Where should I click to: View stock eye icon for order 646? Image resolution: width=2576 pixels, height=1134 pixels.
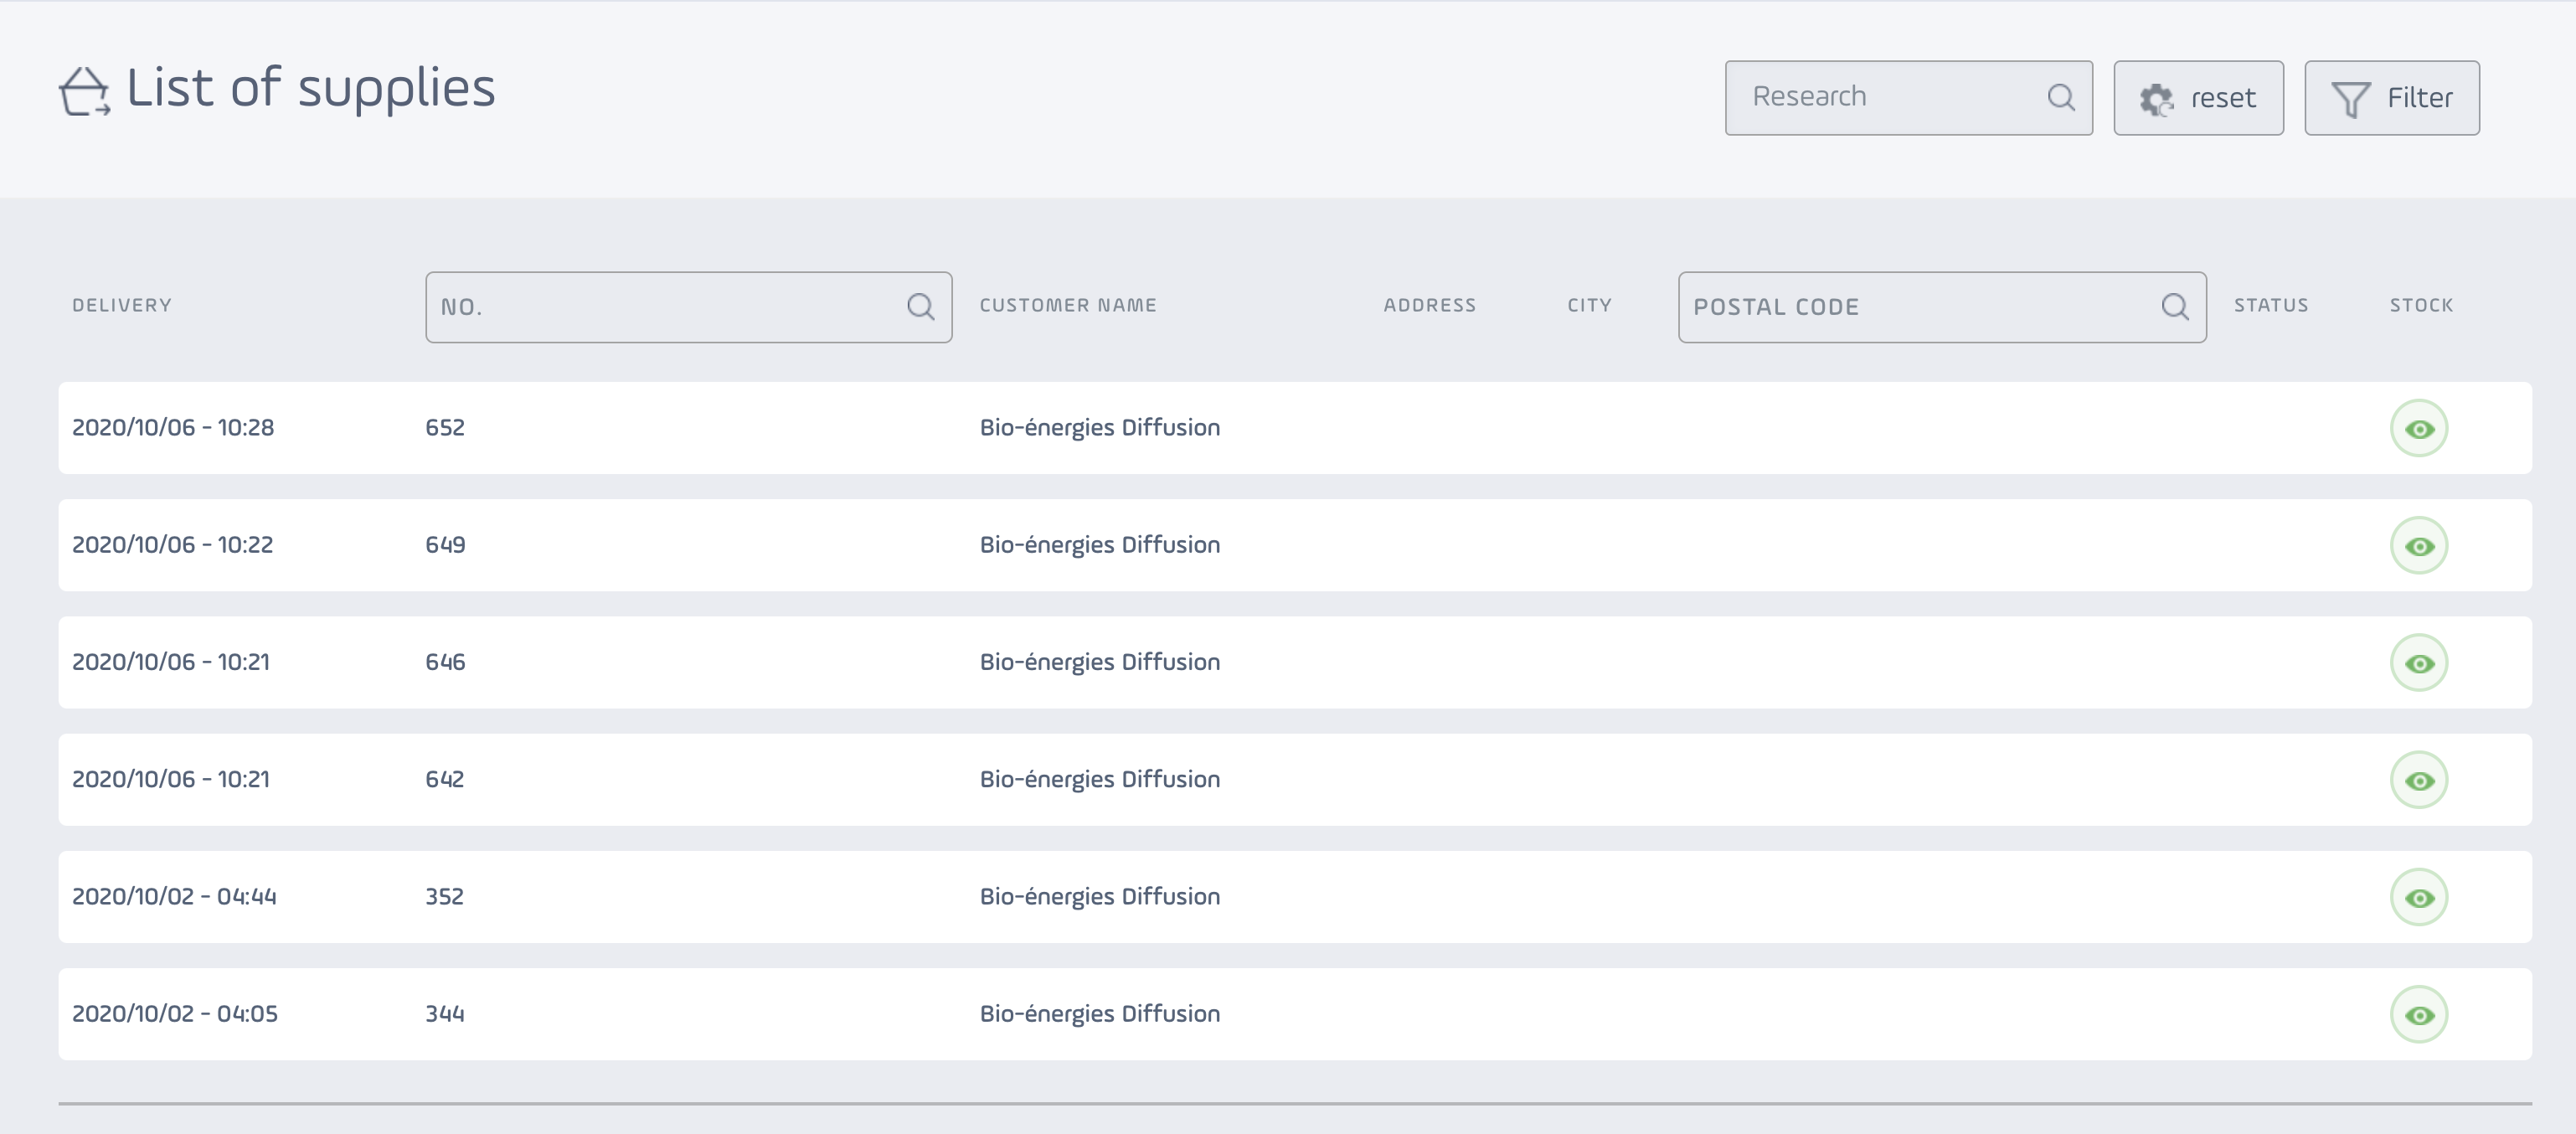tap(2419, 663)
